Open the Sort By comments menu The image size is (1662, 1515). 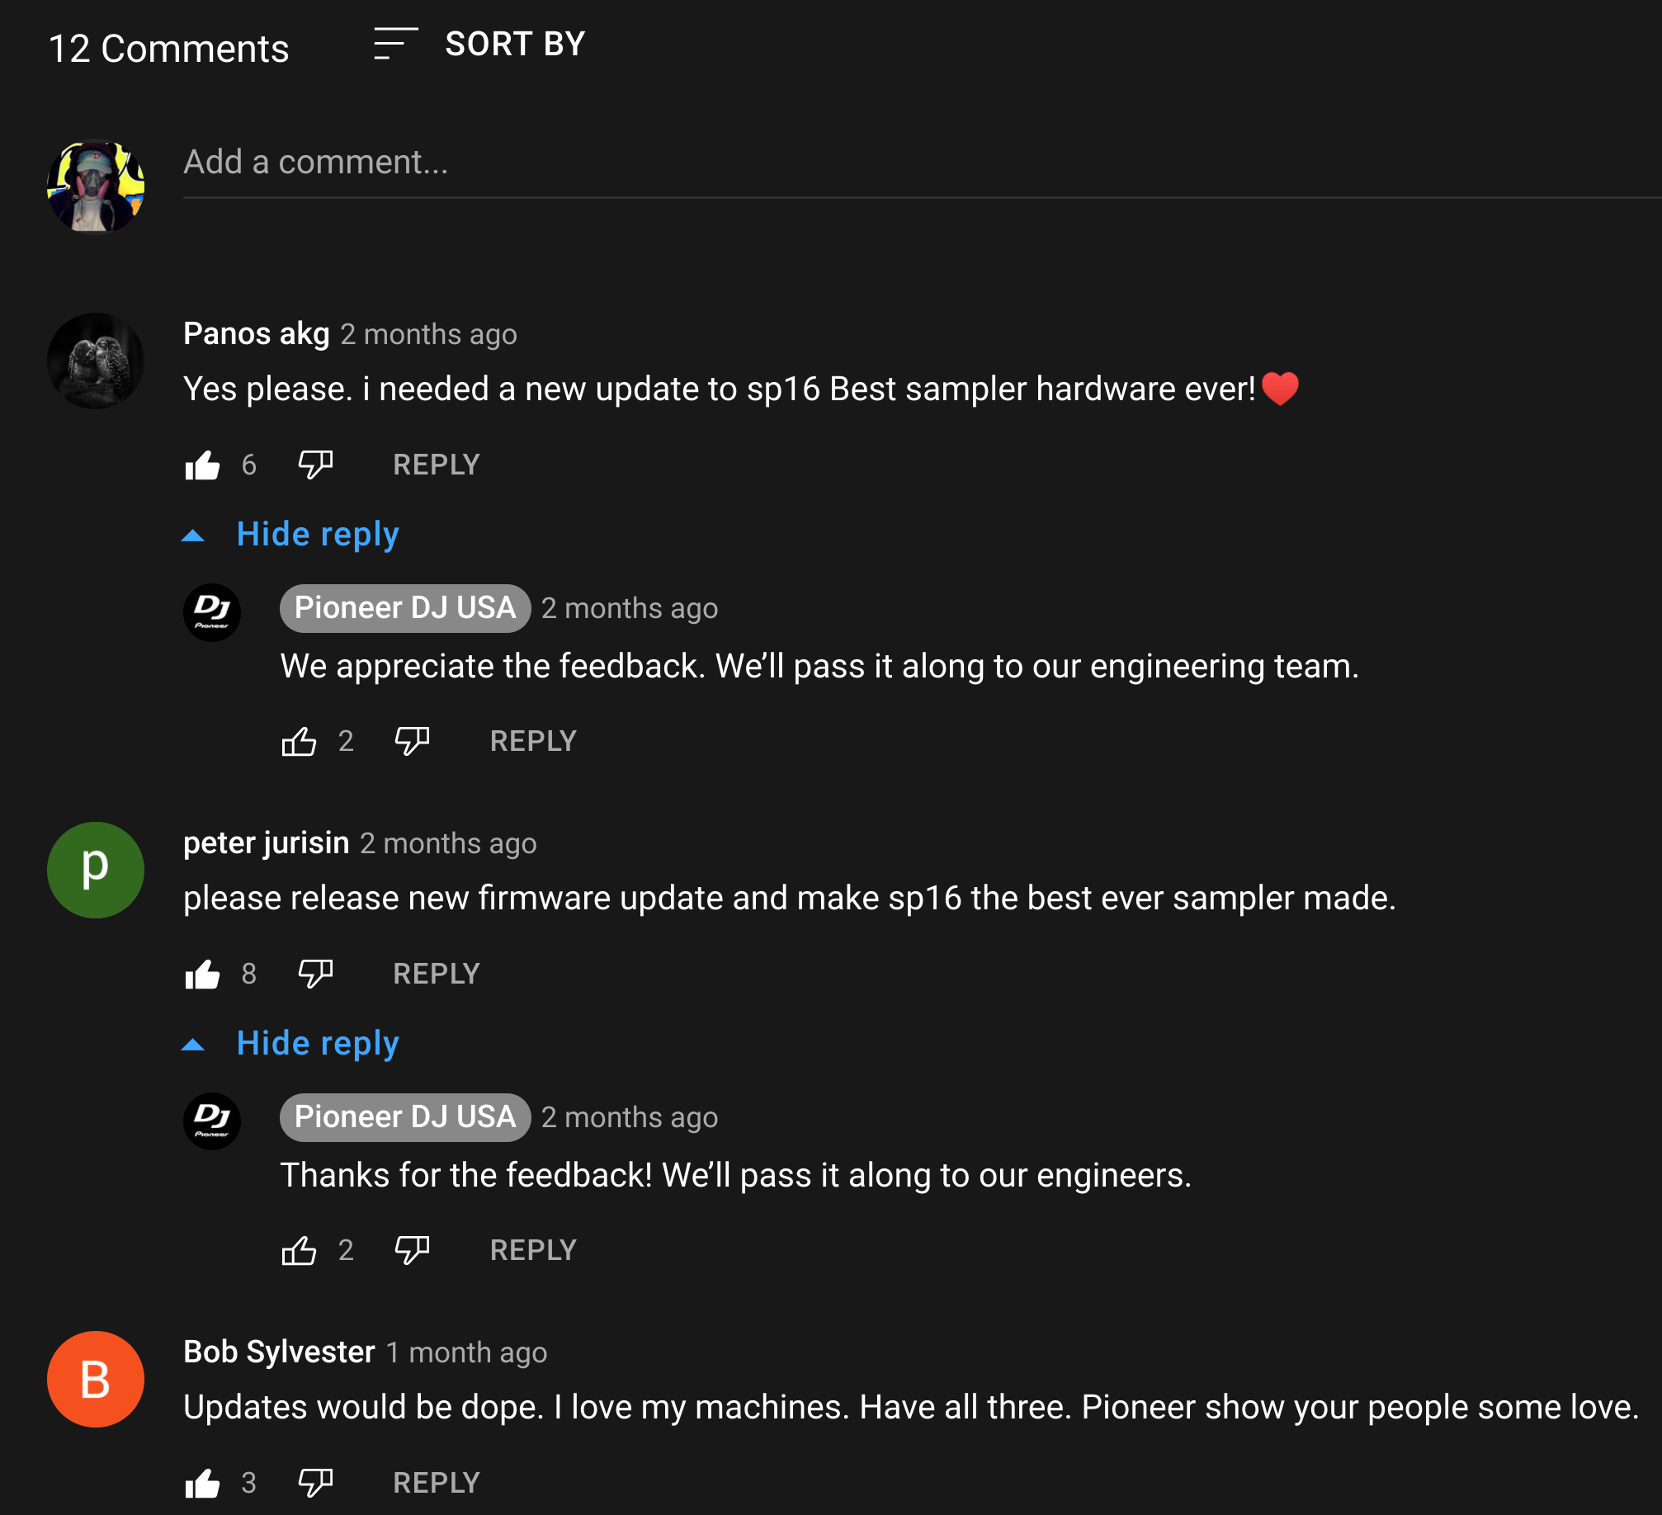[x=479, y=44]
